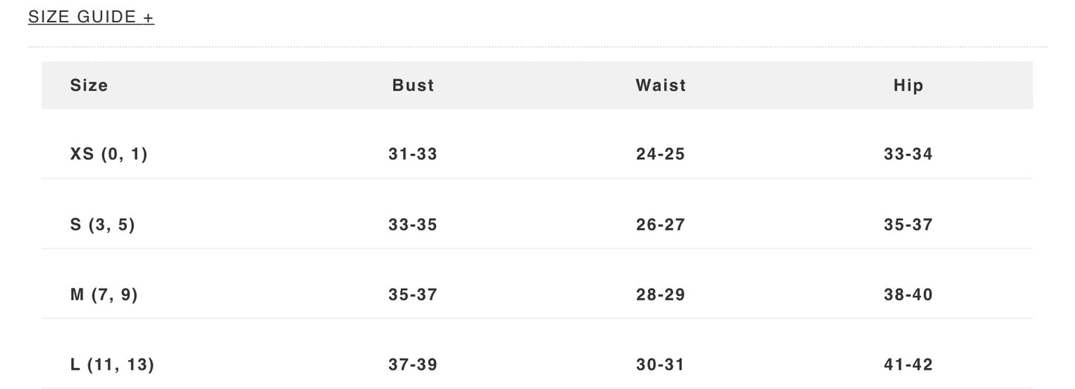1075x389 pixels.
Task: Click the M waist value 28-29
Action: [x=661, y=295]
